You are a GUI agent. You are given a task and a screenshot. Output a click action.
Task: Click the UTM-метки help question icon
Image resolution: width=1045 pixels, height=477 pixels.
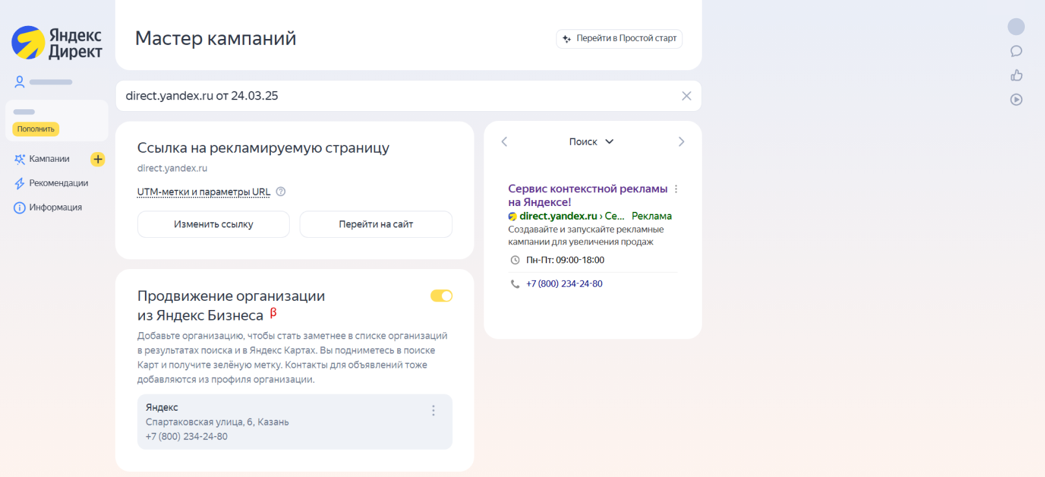[x=281, y=192]
